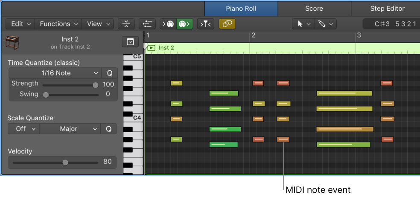Screen dimensions: 420x197
Task: Click the Strength value 100
Action: (108, 84)
